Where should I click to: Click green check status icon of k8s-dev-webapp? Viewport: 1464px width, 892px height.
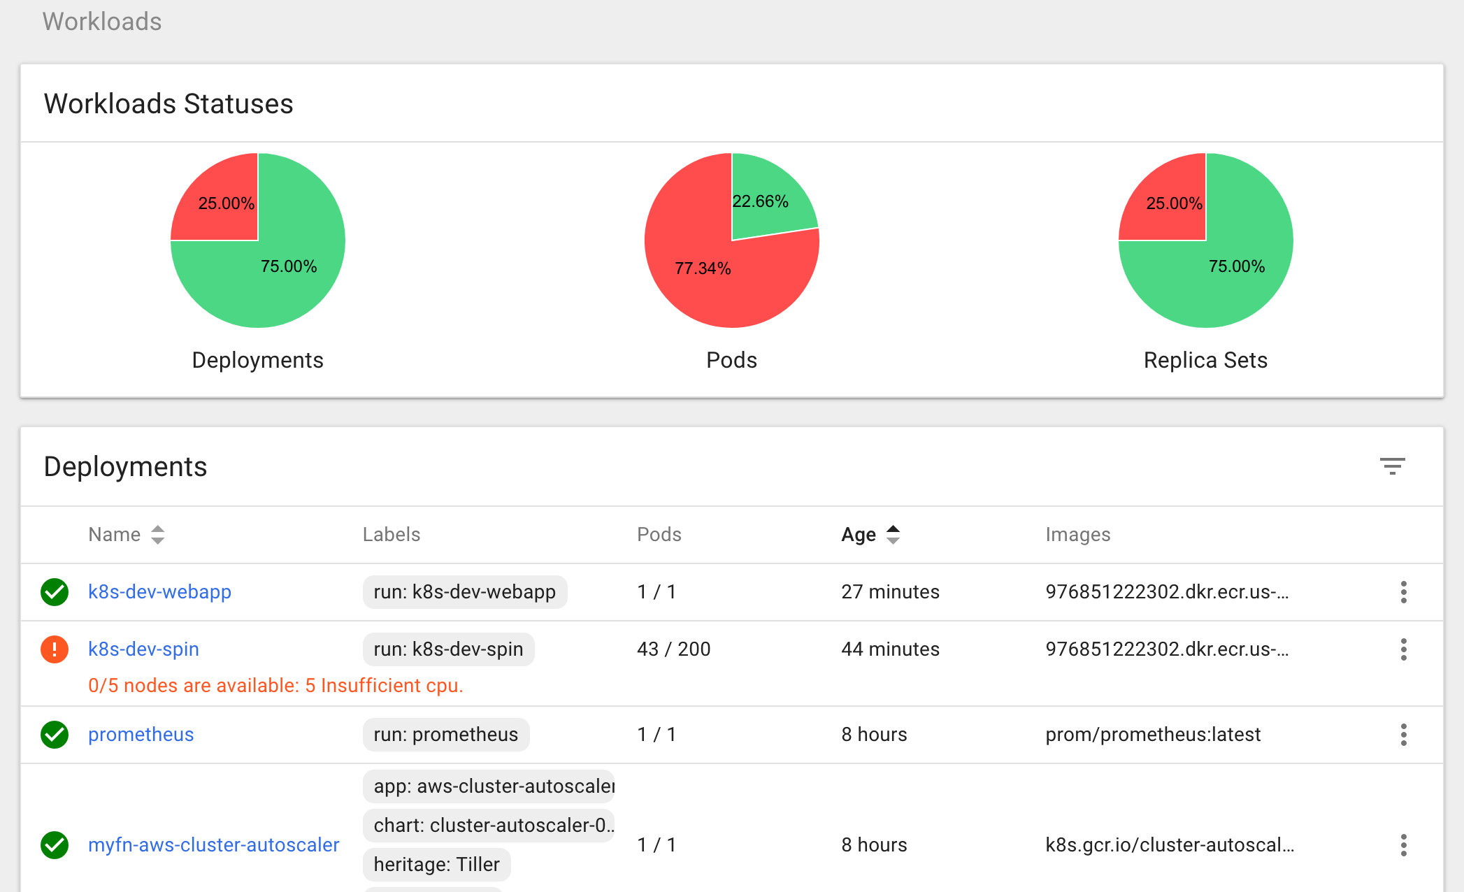55,592
